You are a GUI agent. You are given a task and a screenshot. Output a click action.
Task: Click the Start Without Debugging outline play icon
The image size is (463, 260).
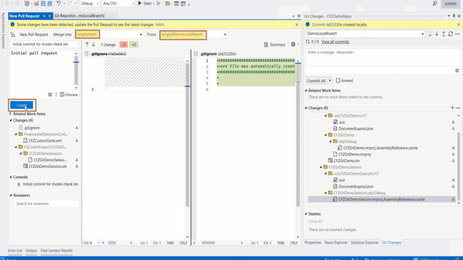(x=159, y=4)
